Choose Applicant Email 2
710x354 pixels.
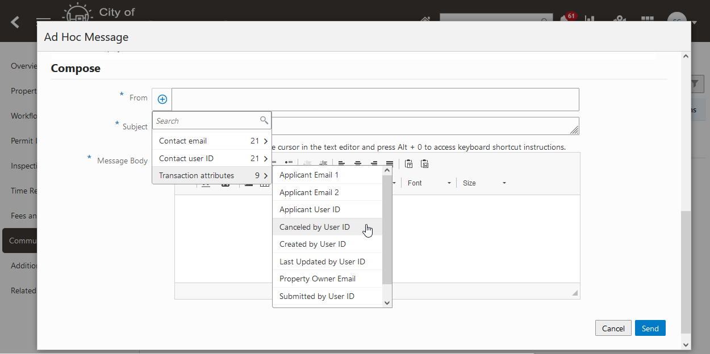pos(328,192)
